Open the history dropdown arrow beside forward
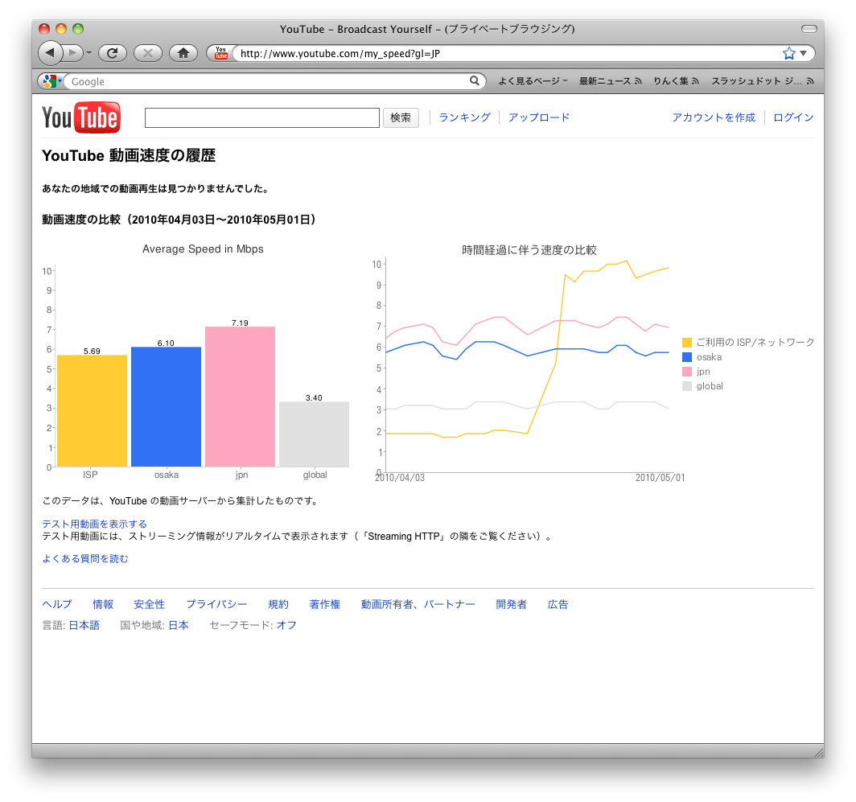The width and height of the screenshot is (856, 802). 88,53
